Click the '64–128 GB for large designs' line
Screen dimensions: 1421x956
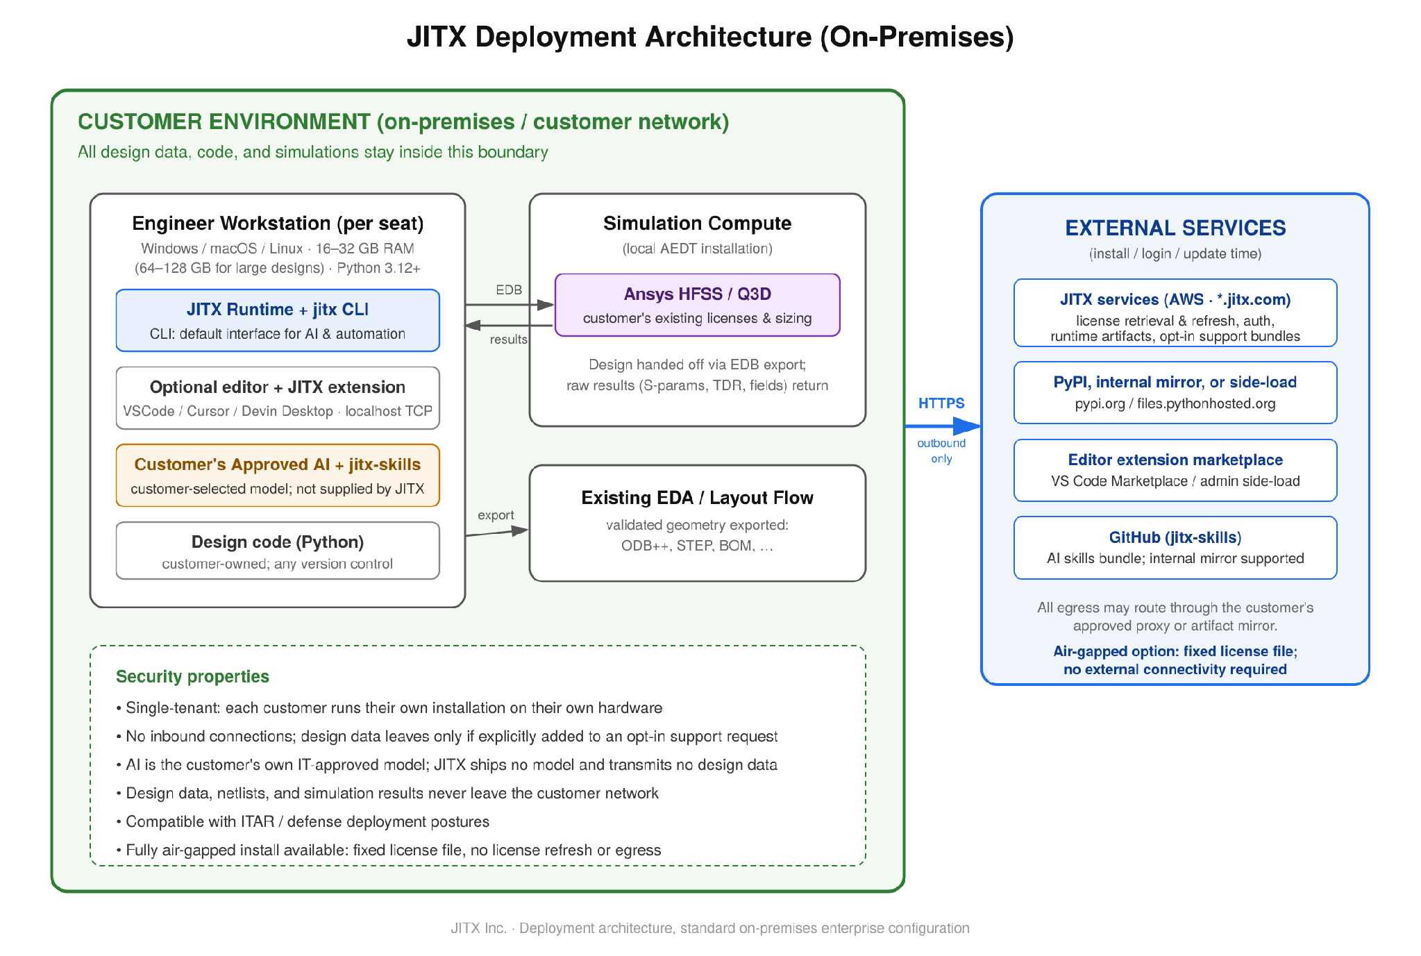[x=278, y=268]
